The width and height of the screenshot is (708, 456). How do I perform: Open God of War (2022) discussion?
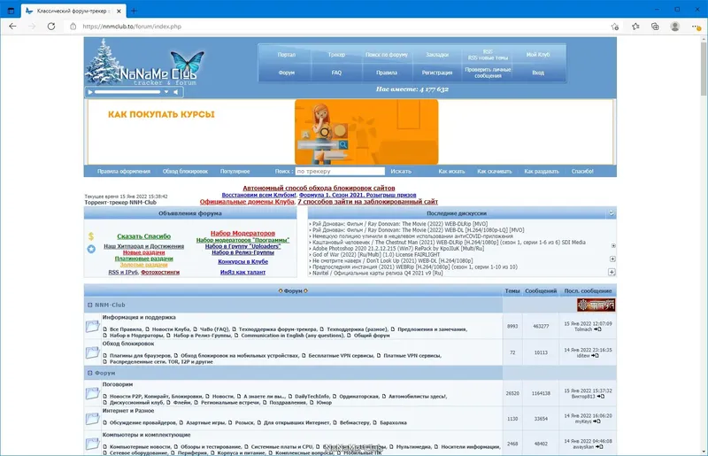[376, 254]
